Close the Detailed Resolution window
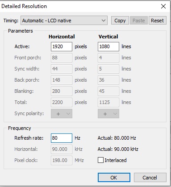Screen dimensions: 171x187 click(163, 6)
